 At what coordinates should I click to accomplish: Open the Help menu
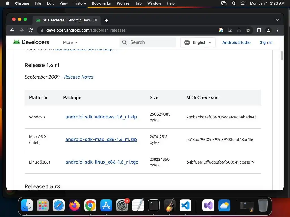[170, 3]
